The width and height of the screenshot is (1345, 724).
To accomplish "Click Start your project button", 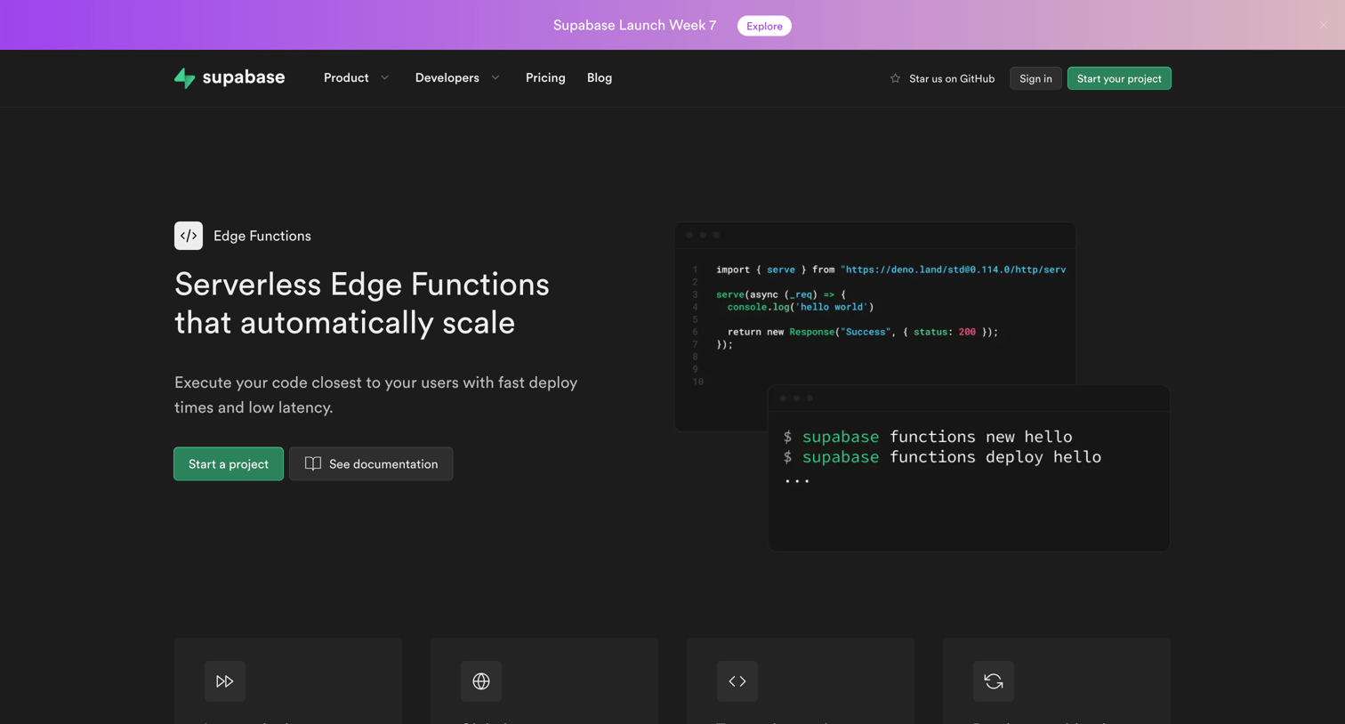I will point(1119,78).
